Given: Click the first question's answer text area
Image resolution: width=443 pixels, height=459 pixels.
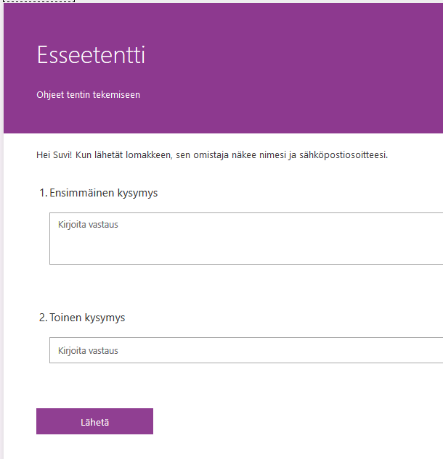Looking at the screenshot, I should pos(245,239).
